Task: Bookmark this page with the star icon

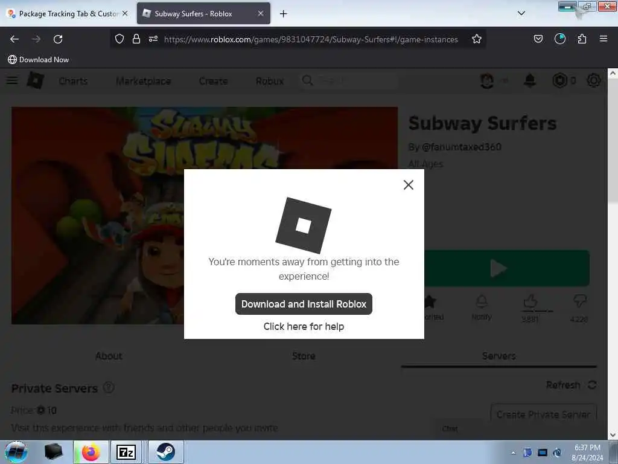Action: coord(477,39)
